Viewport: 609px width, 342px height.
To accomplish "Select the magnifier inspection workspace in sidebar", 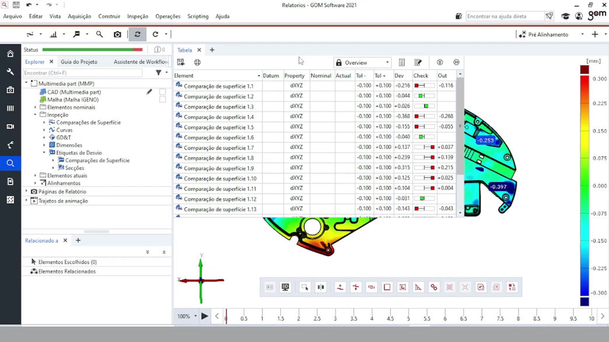I will 10,163.
